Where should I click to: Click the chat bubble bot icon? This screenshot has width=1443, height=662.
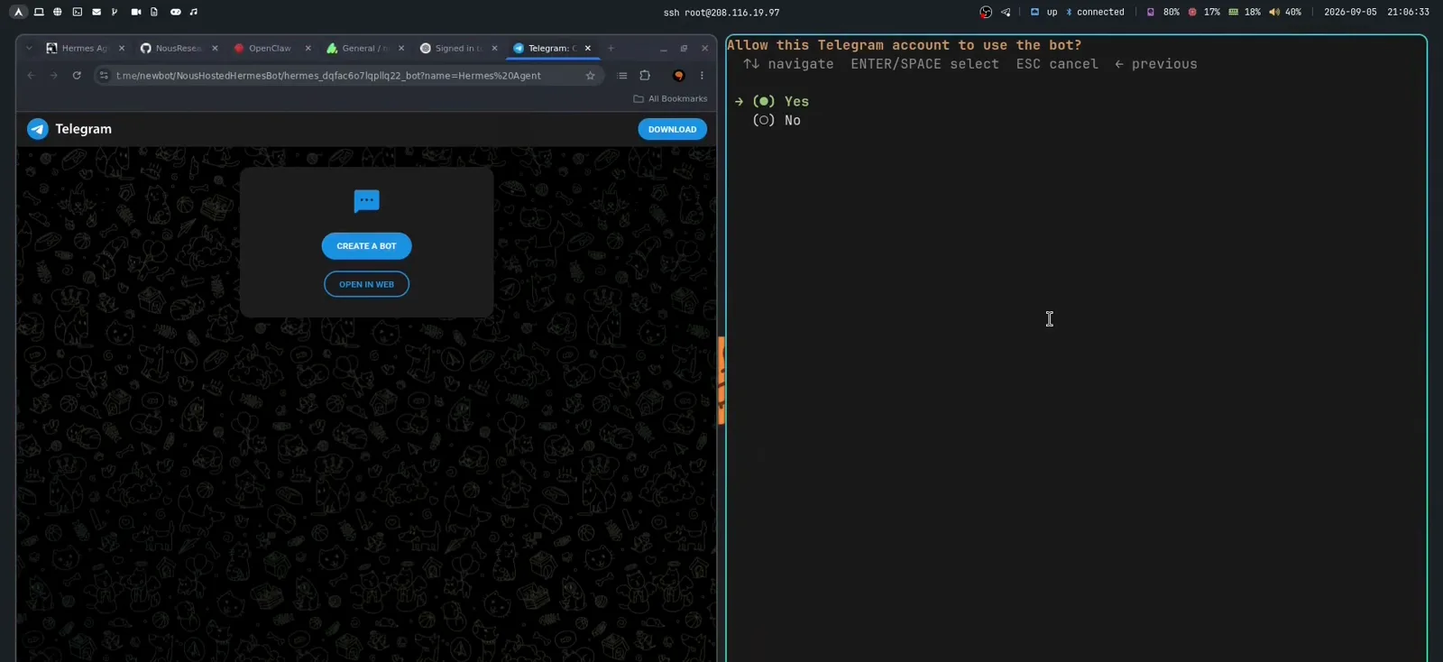366,201
